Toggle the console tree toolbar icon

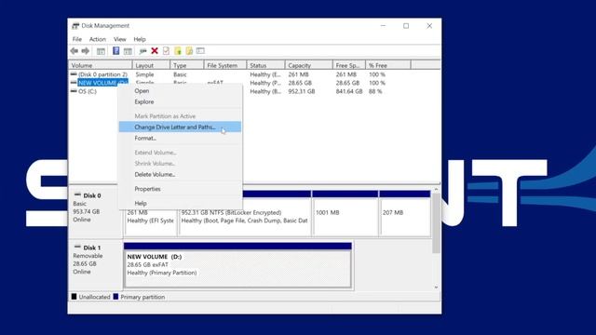tap(101, 51)
